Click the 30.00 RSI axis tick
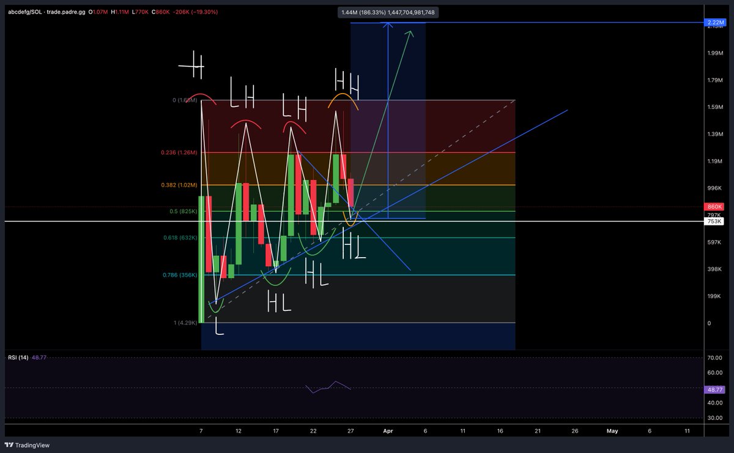 (x=714, y=418)
